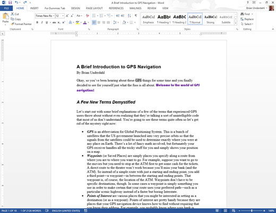Viewport: 276px width, 213px height.
Task: Open the Select menu in Editing
Action: (247, 24)
